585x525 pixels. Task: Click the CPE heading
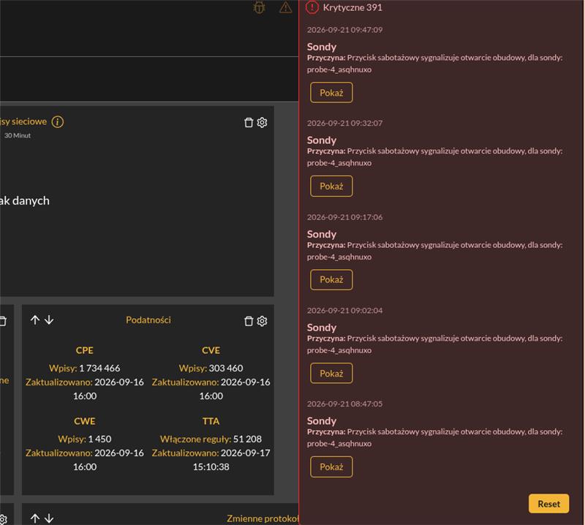click(x=85, y=350)
